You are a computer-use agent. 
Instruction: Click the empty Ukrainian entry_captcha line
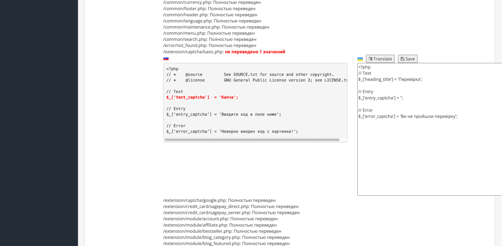381,98
